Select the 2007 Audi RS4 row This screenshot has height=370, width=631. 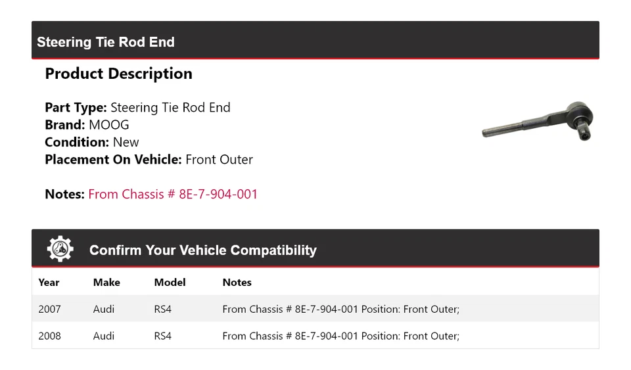click(x=315, y=309)
